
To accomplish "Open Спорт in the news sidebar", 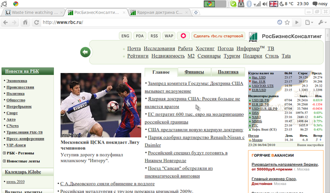I will pos(12,113).
